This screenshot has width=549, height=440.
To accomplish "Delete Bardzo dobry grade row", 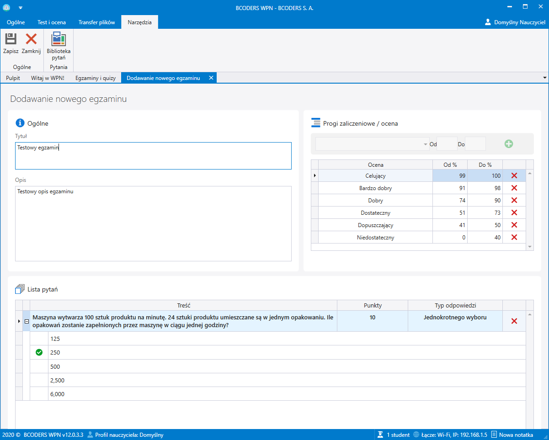I will [514, 188].
